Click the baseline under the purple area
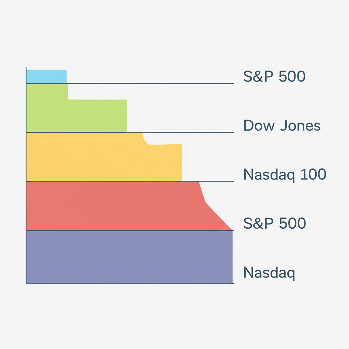349x349 pixels. tap(130, 283)
